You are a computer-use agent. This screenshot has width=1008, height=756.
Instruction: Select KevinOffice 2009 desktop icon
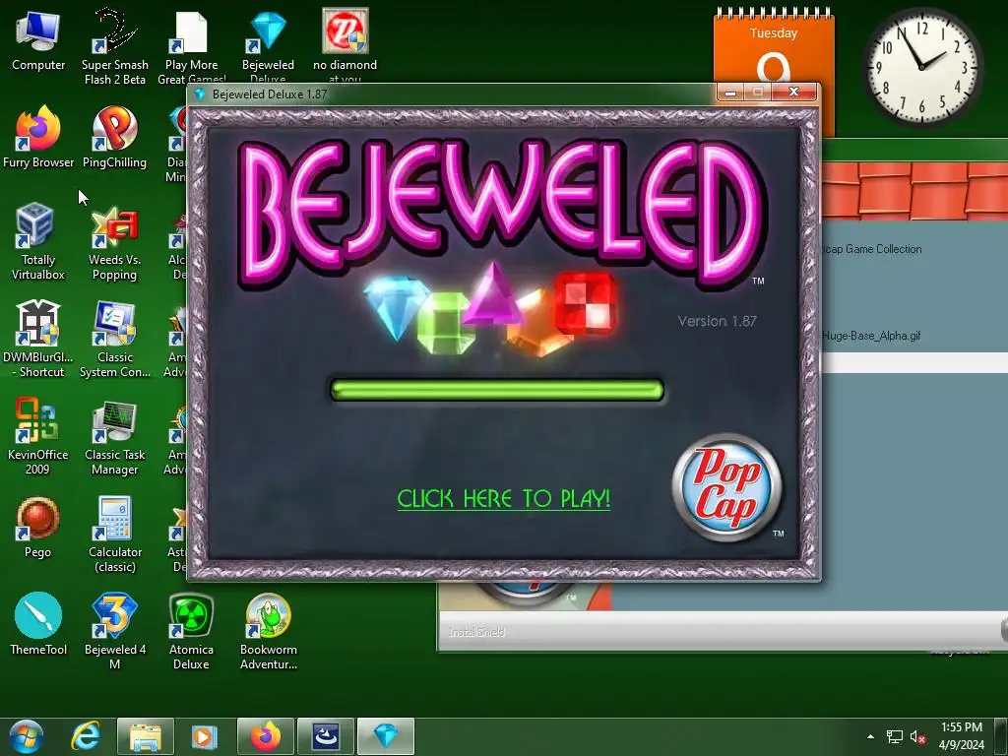point(38,436)
